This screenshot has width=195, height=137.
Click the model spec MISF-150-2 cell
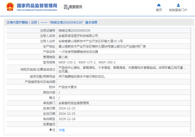[x=124, y=62]
